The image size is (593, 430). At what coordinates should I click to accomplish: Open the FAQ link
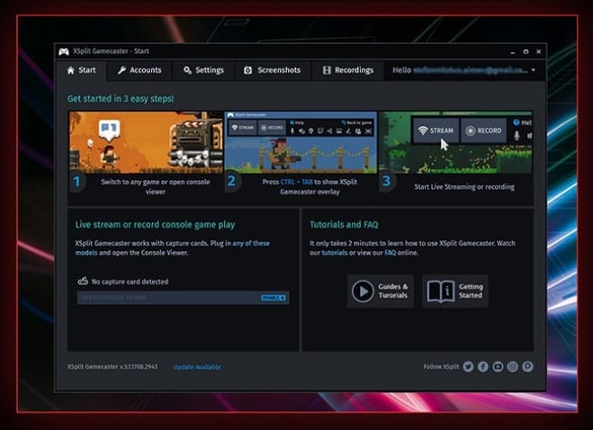click(390, 253)
